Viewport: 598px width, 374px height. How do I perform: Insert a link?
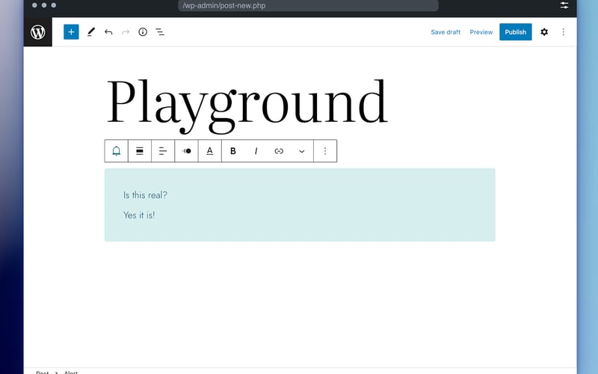coord(279,151)
